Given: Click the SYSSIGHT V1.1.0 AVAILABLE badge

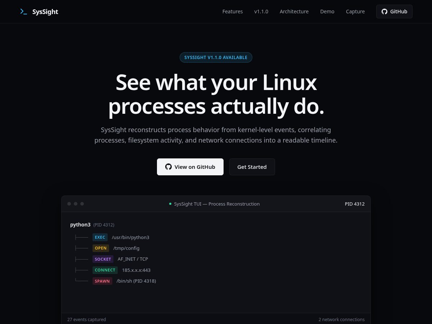Looking at the screenshot, I should pyautogui.click(x=216, y=57).
